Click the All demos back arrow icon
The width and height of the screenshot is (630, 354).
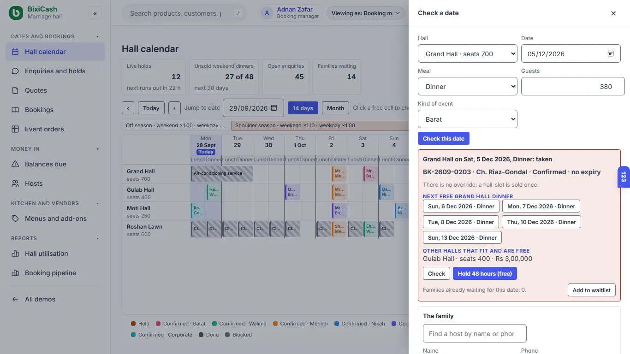[x=15, y=299]
